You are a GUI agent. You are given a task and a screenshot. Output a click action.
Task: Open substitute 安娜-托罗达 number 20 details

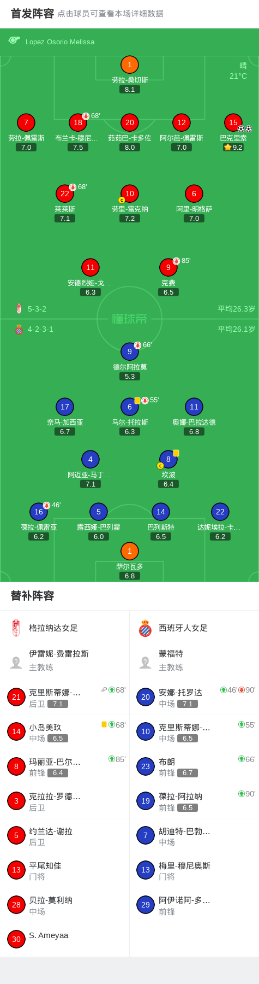pyautogui.click(x=194, y=697)
